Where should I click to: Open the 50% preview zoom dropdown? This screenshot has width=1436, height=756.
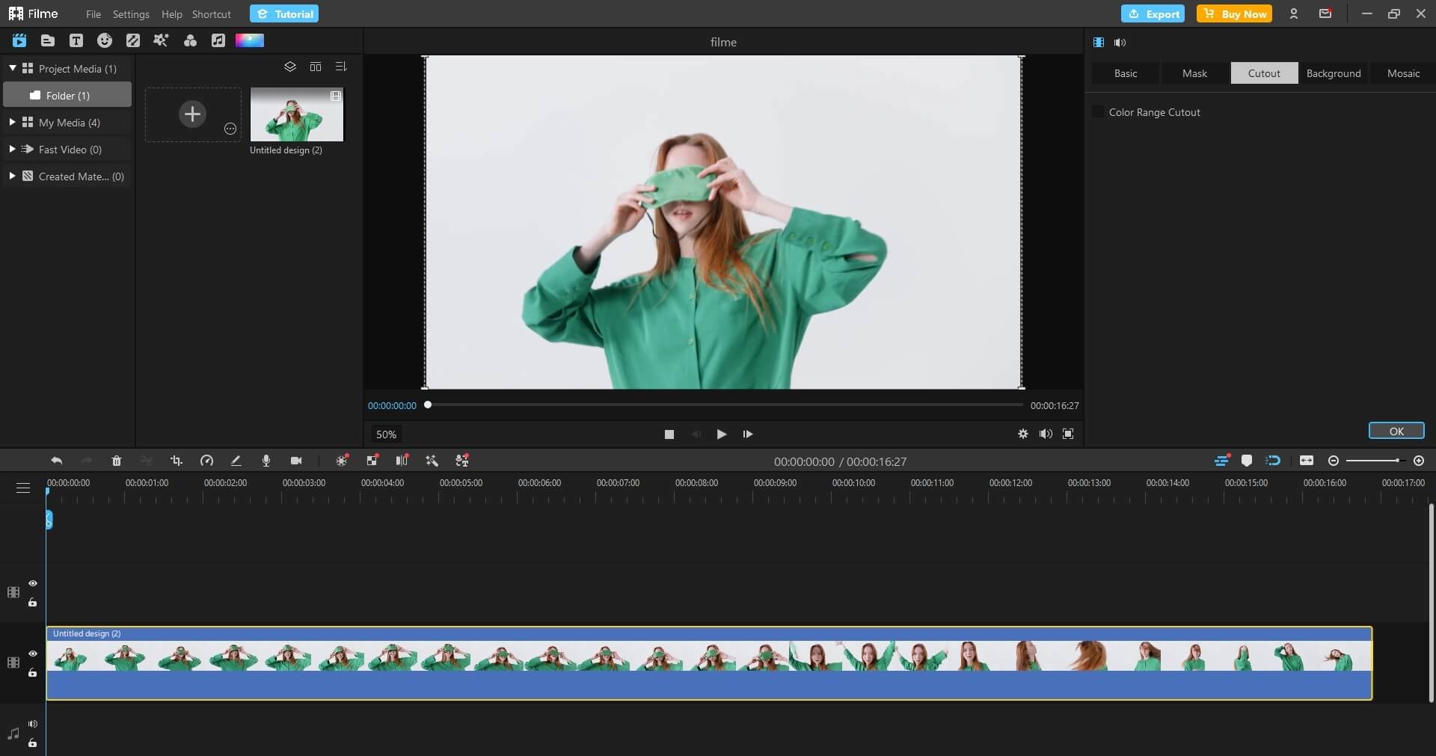(x=386, y=434)
